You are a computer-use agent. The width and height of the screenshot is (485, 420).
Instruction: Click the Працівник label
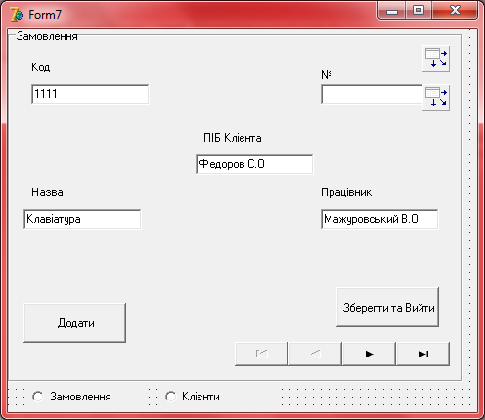point(346,192)
